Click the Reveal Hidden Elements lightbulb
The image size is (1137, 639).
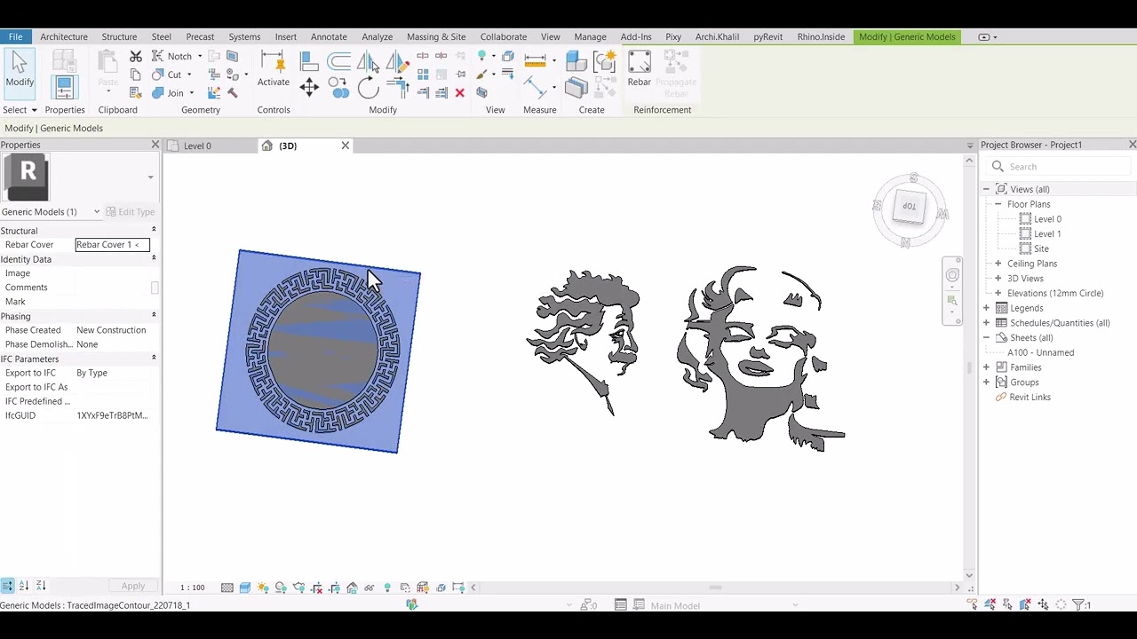(x=387, y=587)
